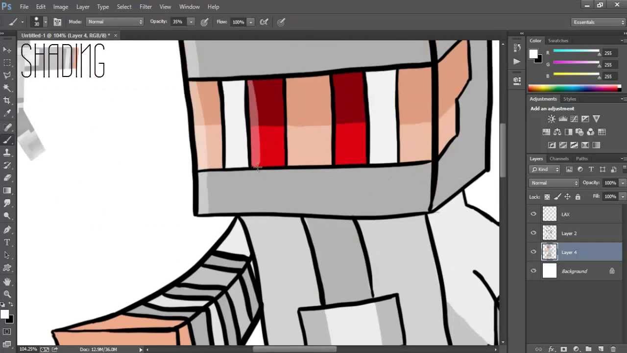Open the Brightness/Contrast adjustment
The image size is (627, 353).
(552, 119)
